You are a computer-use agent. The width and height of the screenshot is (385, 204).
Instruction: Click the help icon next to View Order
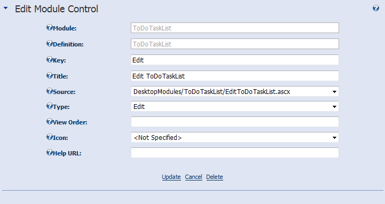point(50,121)
